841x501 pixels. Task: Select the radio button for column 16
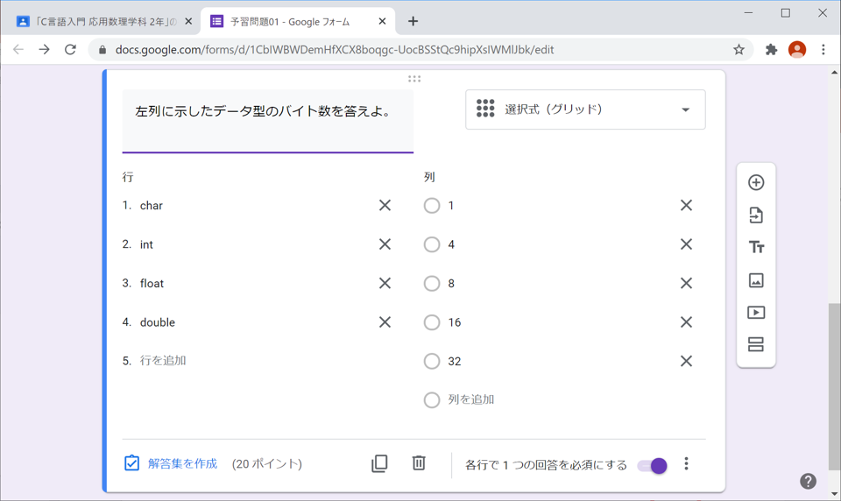[432, 322]
